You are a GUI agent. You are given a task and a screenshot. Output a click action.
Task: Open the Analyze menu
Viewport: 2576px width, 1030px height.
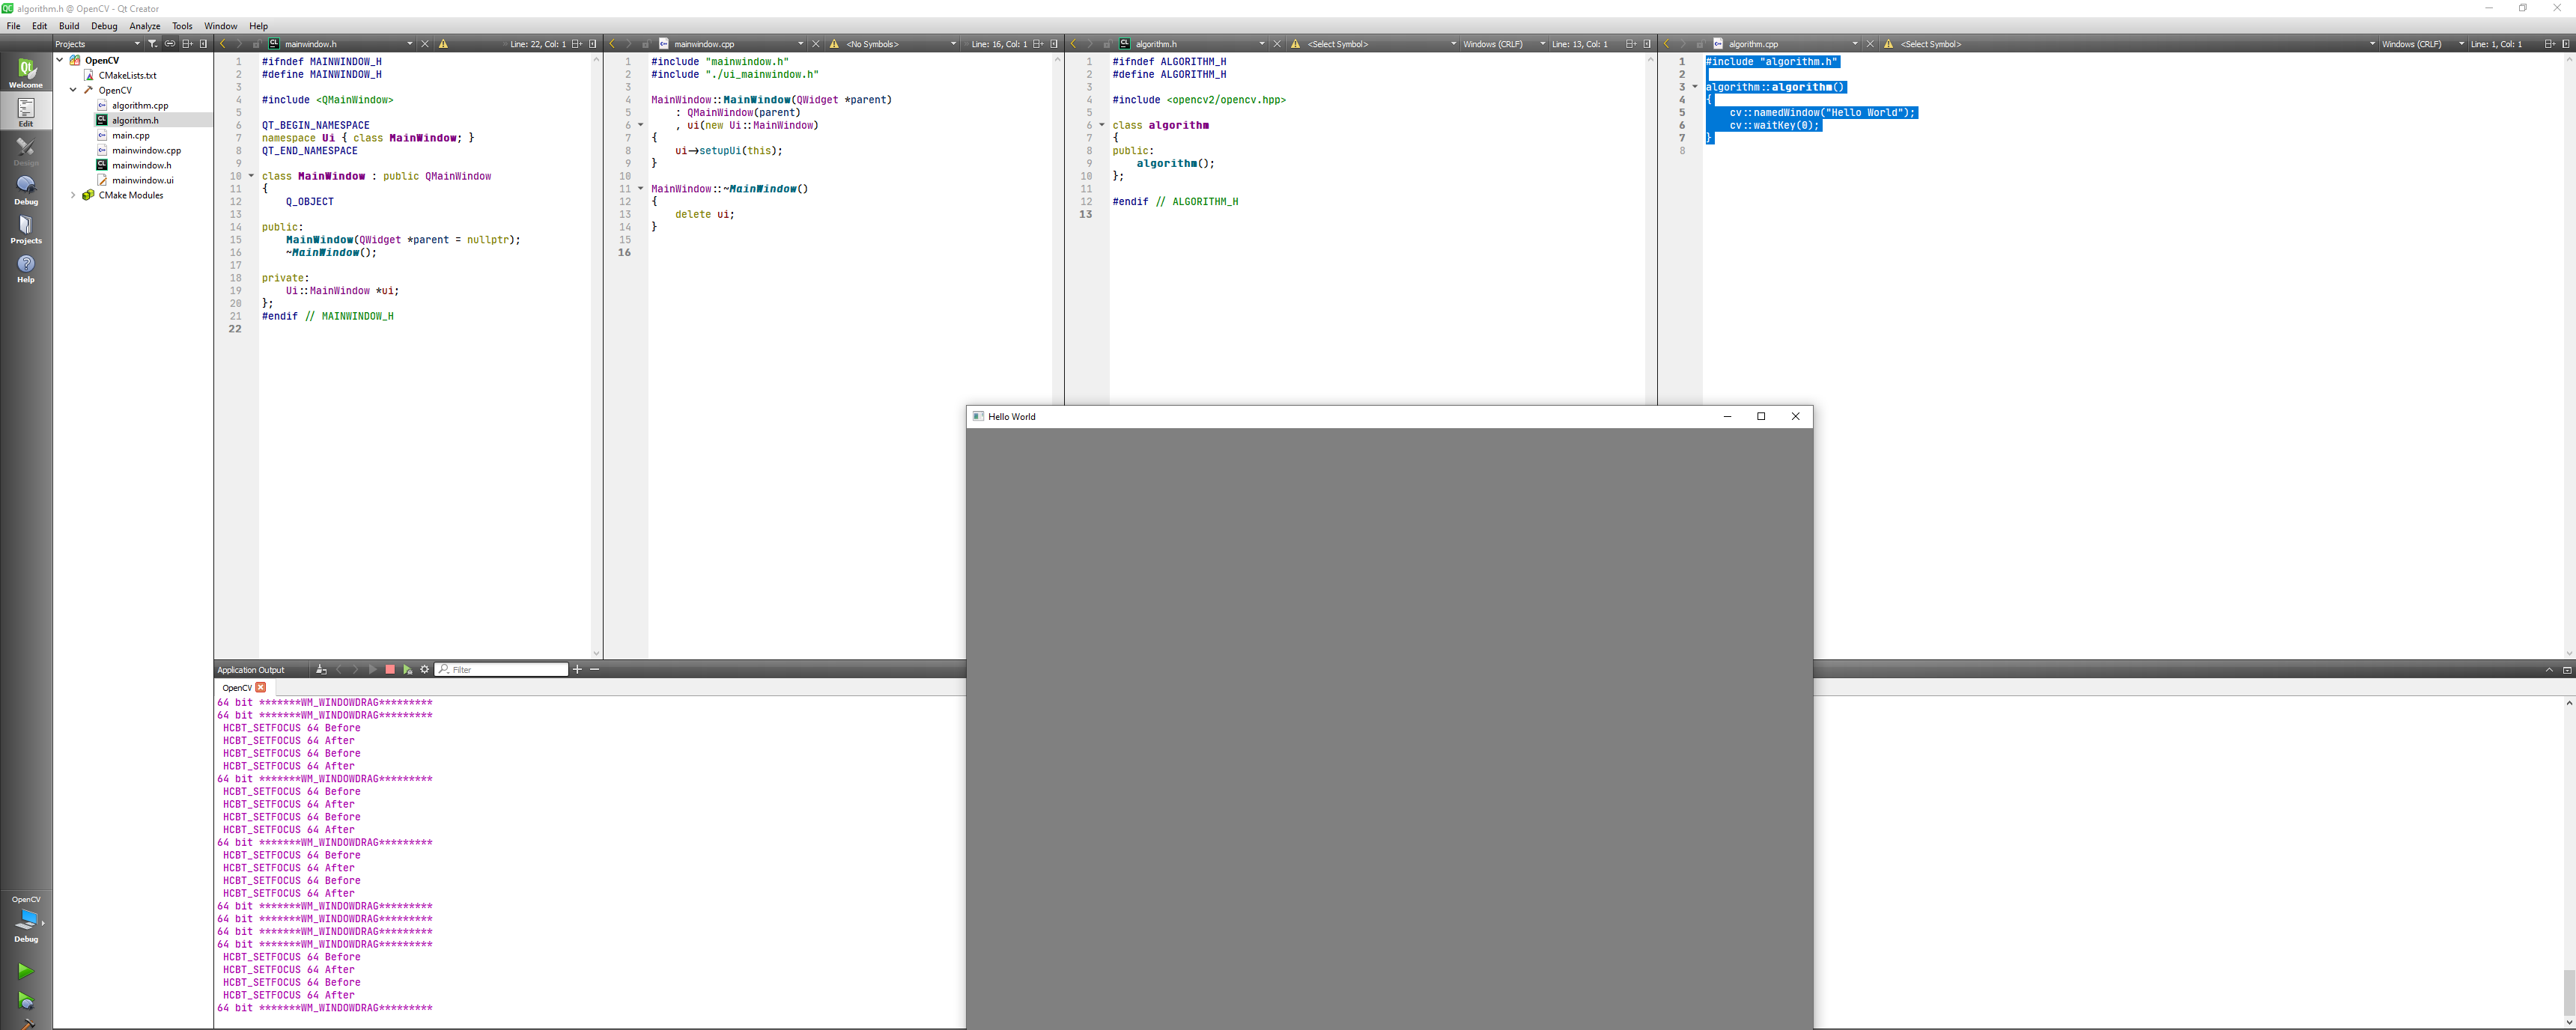144,26
